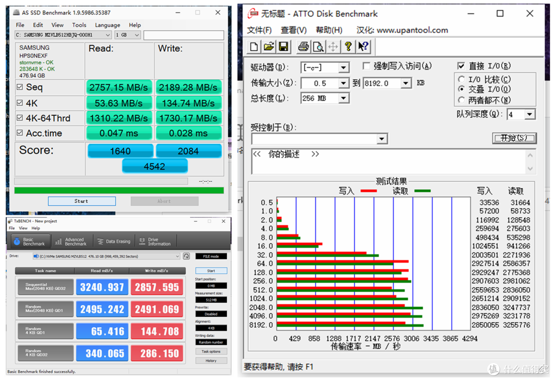Click the 开始(S) start button in ATTO
The height and width of the screenshot is (381, 554).
tap(514, 138)
